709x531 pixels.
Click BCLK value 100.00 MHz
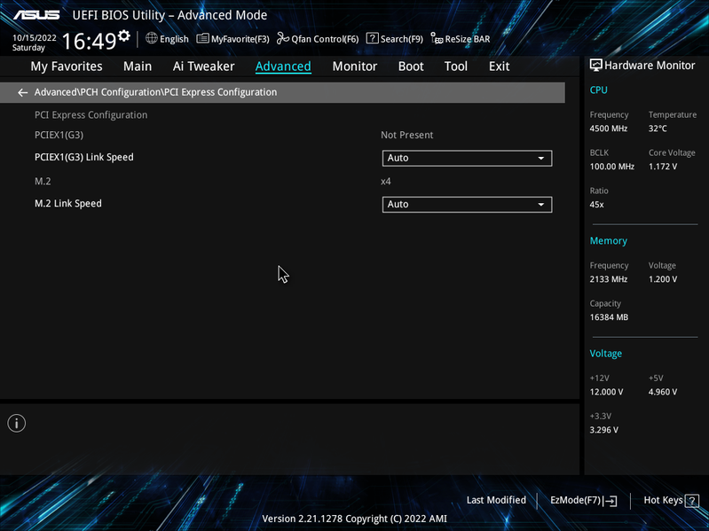611,167
